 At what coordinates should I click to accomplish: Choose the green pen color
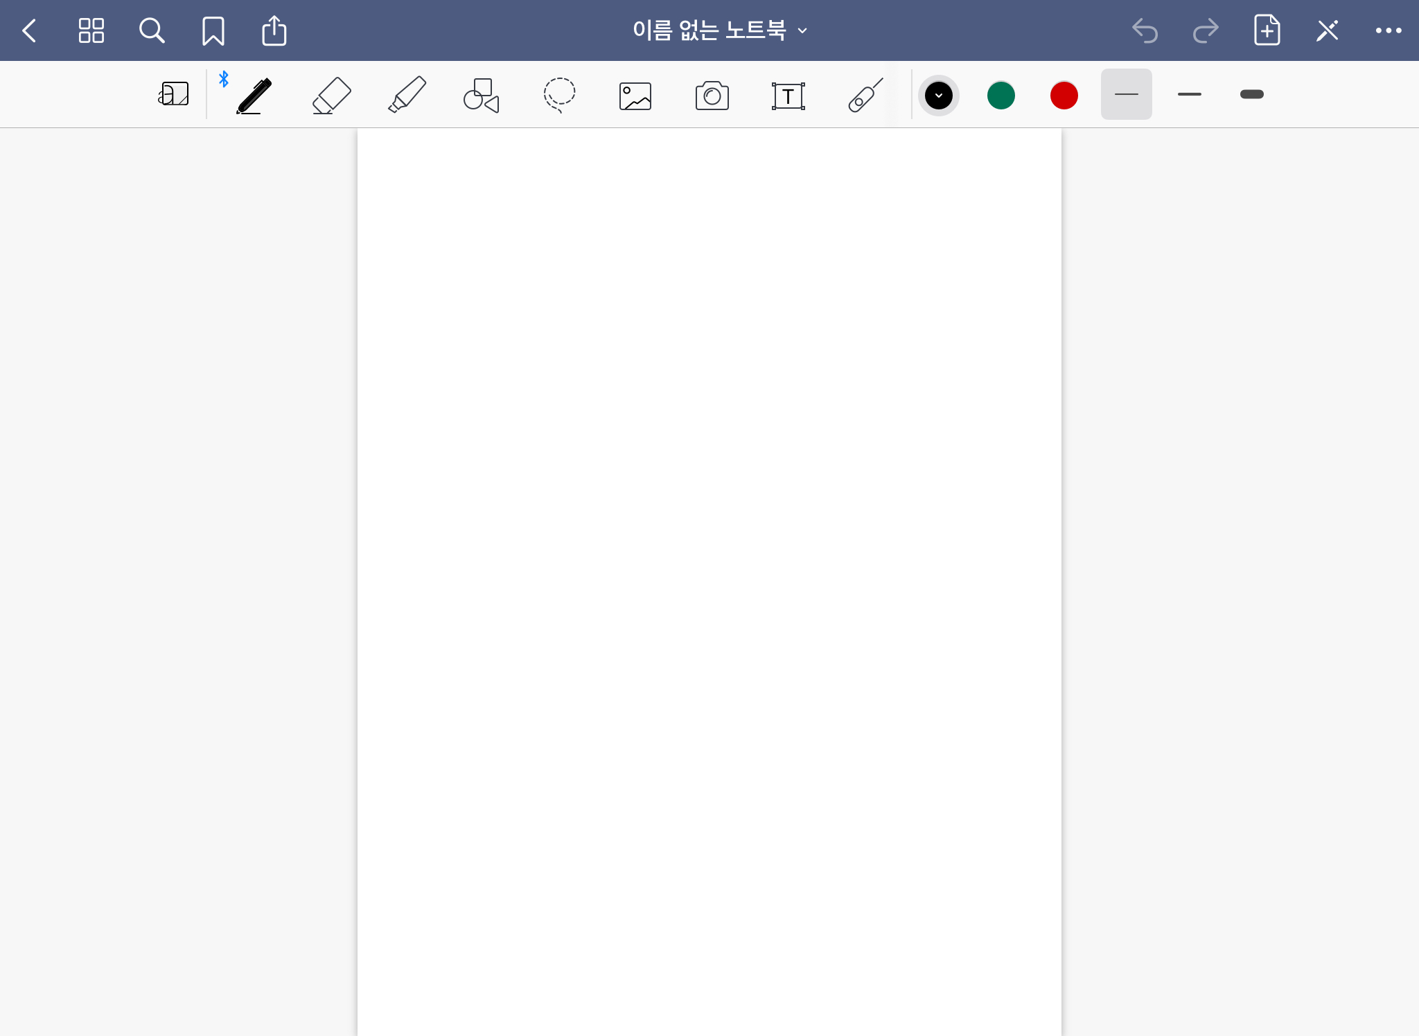click(x=1001, y=95)
